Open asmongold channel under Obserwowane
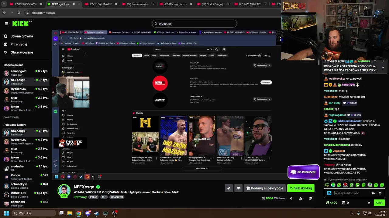The image size is (389, 218). [26, 73]
